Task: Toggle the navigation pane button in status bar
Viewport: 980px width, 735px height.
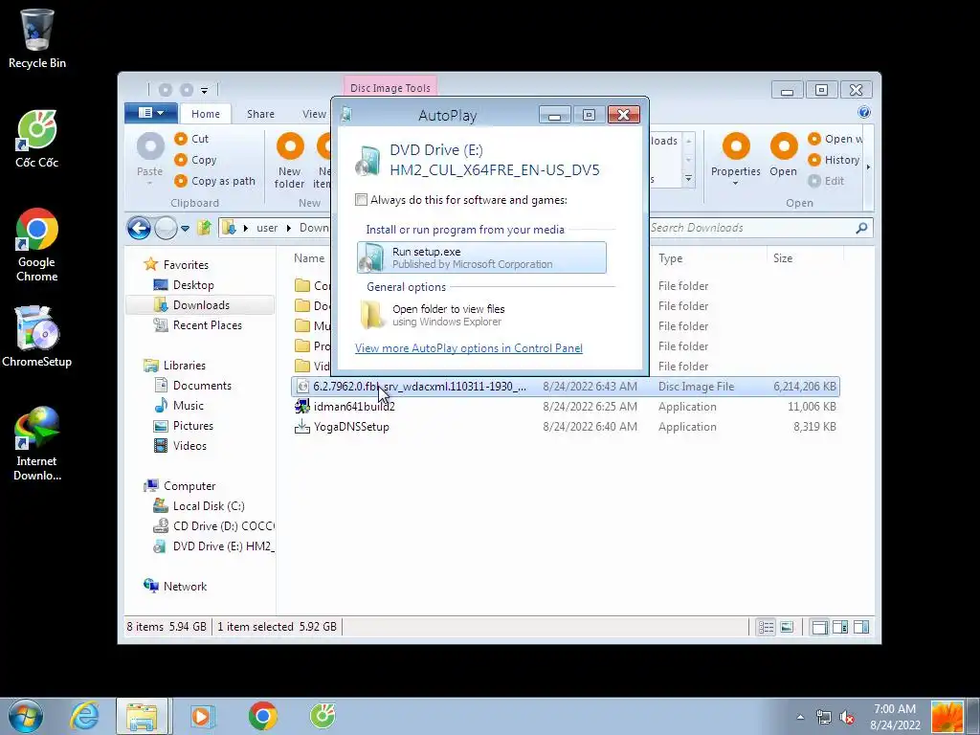Action: tap(819, 627)
